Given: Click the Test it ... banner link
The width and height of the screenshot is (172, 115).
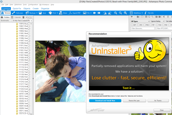Looking at the screenshot, I should tap(129, 88).
